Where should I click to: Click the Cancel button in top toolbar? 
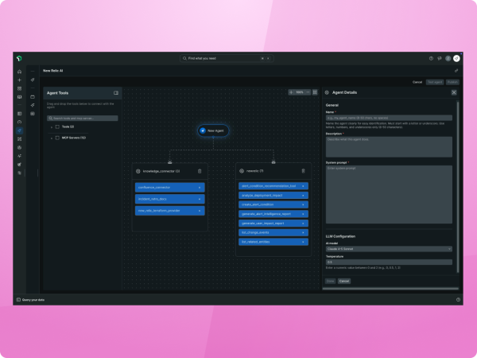point(417,82)
